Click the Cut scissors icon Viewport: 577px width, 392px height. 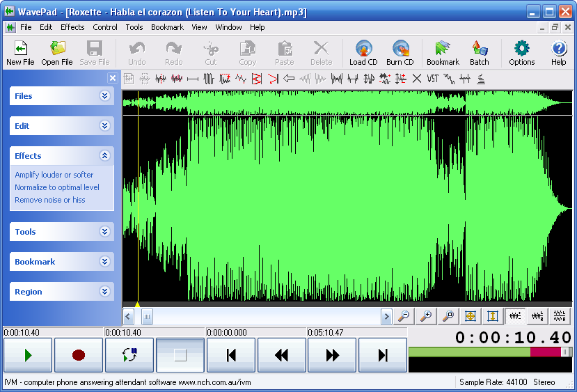(x=211, y=53)
